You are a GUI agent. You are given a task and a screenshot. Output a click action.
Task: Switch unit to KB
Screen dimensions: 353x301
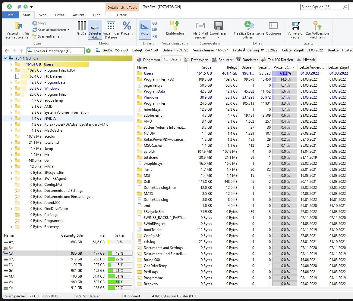point(154,37)
